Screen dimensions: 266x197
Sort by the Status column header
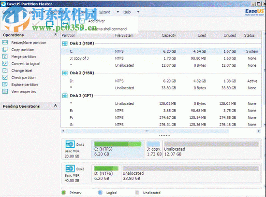point(249,35)
